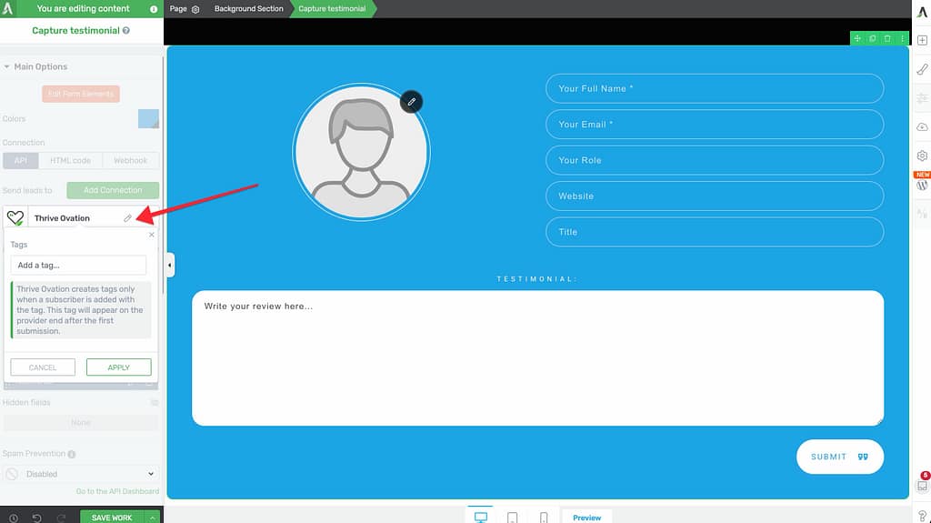Open the WordPress icon marked NEW
This screenshot has width=931, height=523.
[922, 185]
